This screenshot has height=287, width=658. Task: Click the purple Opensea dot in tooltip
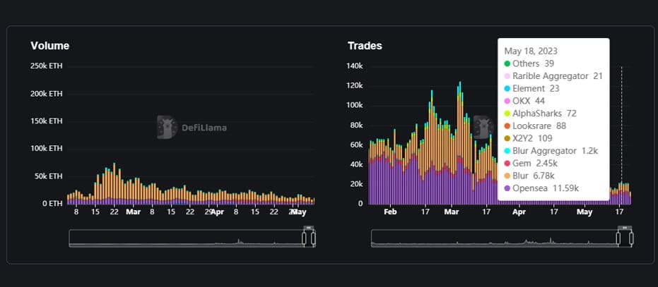pos(507,189)
